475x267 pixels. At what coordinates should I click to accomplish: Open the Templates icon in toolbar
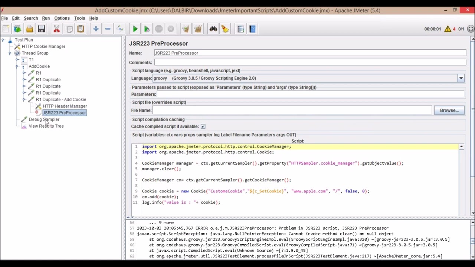17,29
